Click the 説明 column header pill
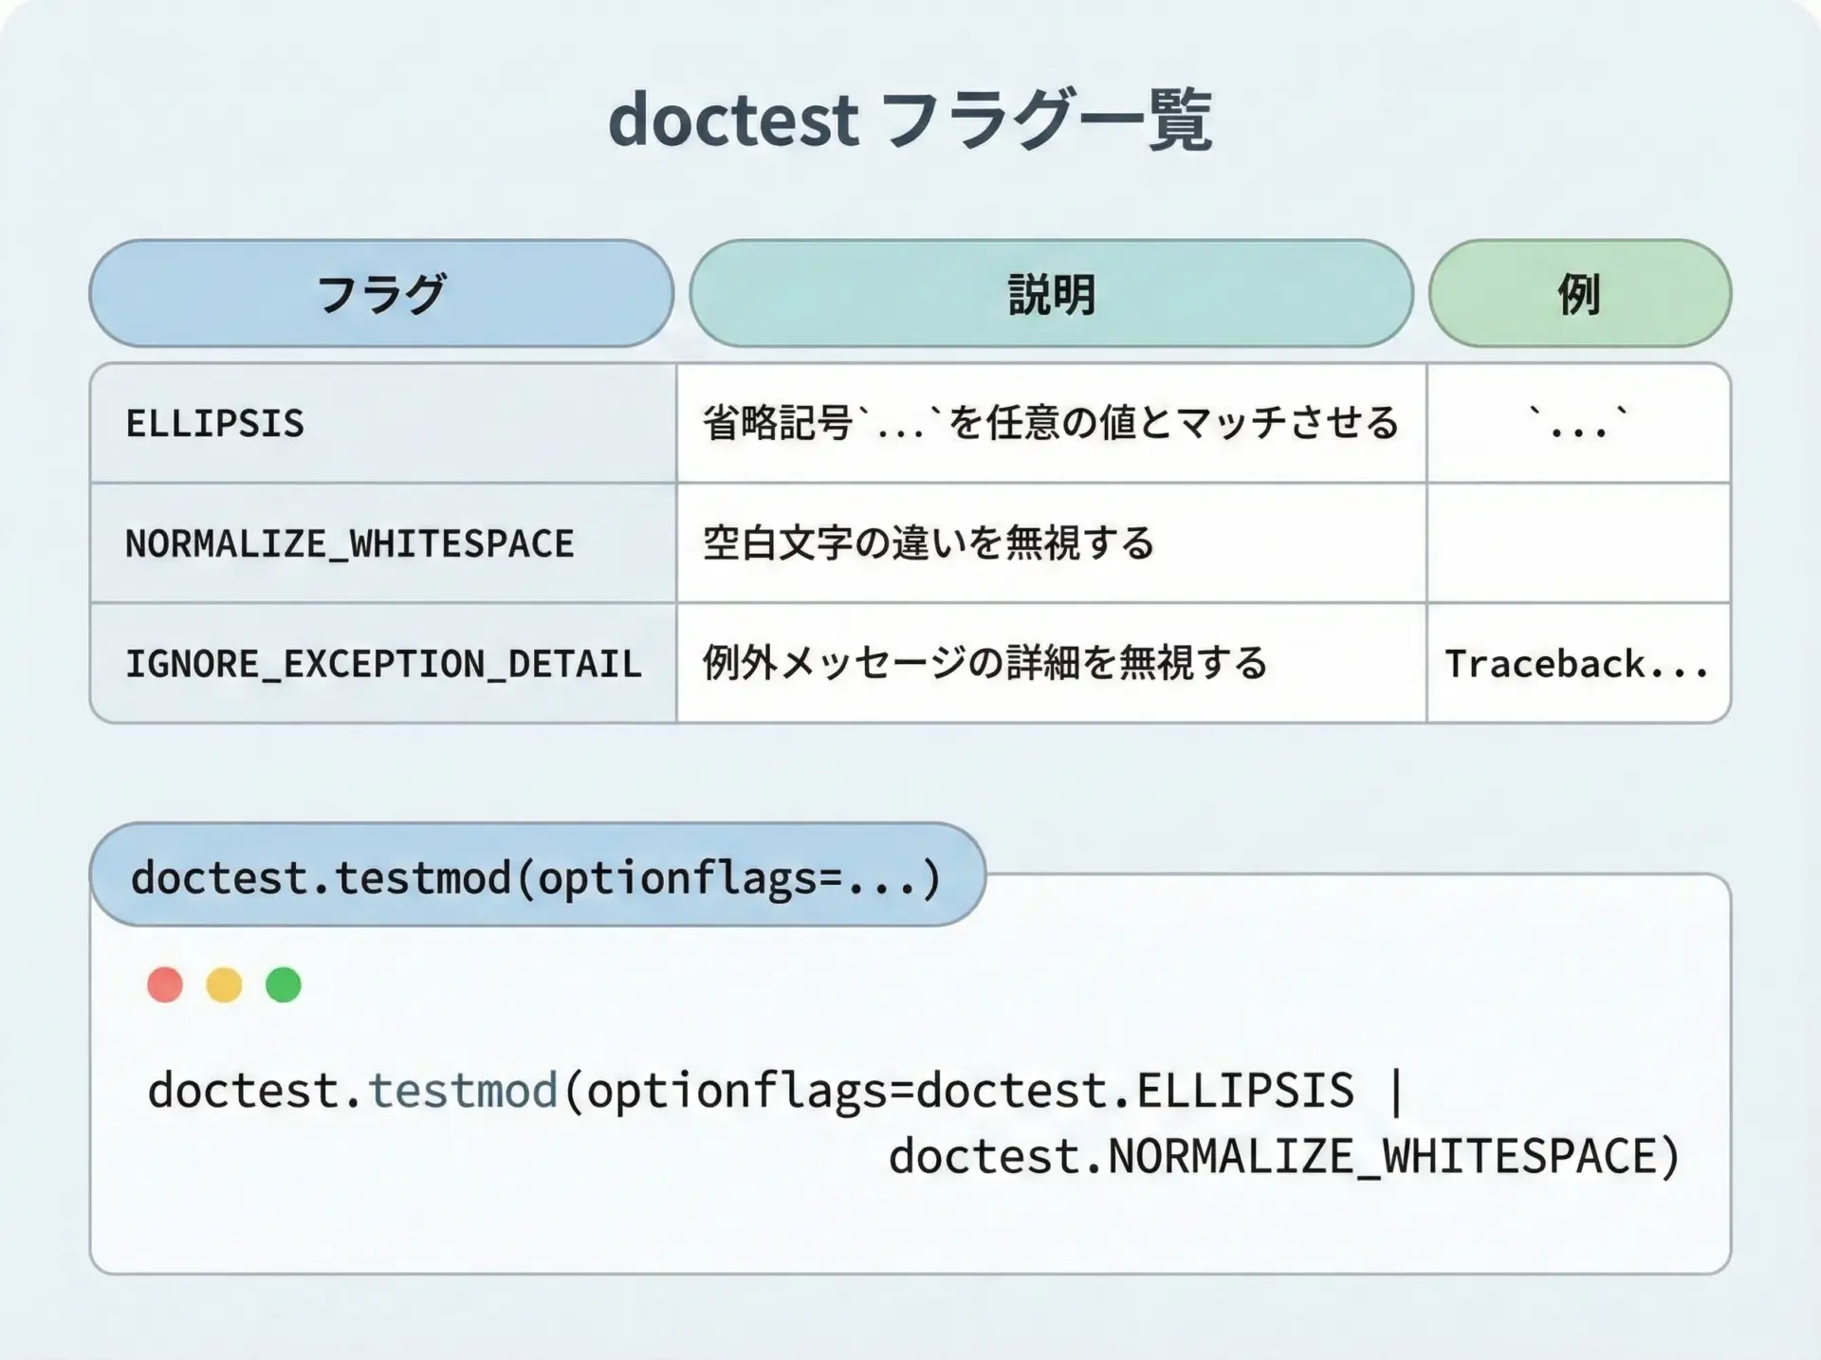The image size is (1821, 1360). tap(1051, 293)
